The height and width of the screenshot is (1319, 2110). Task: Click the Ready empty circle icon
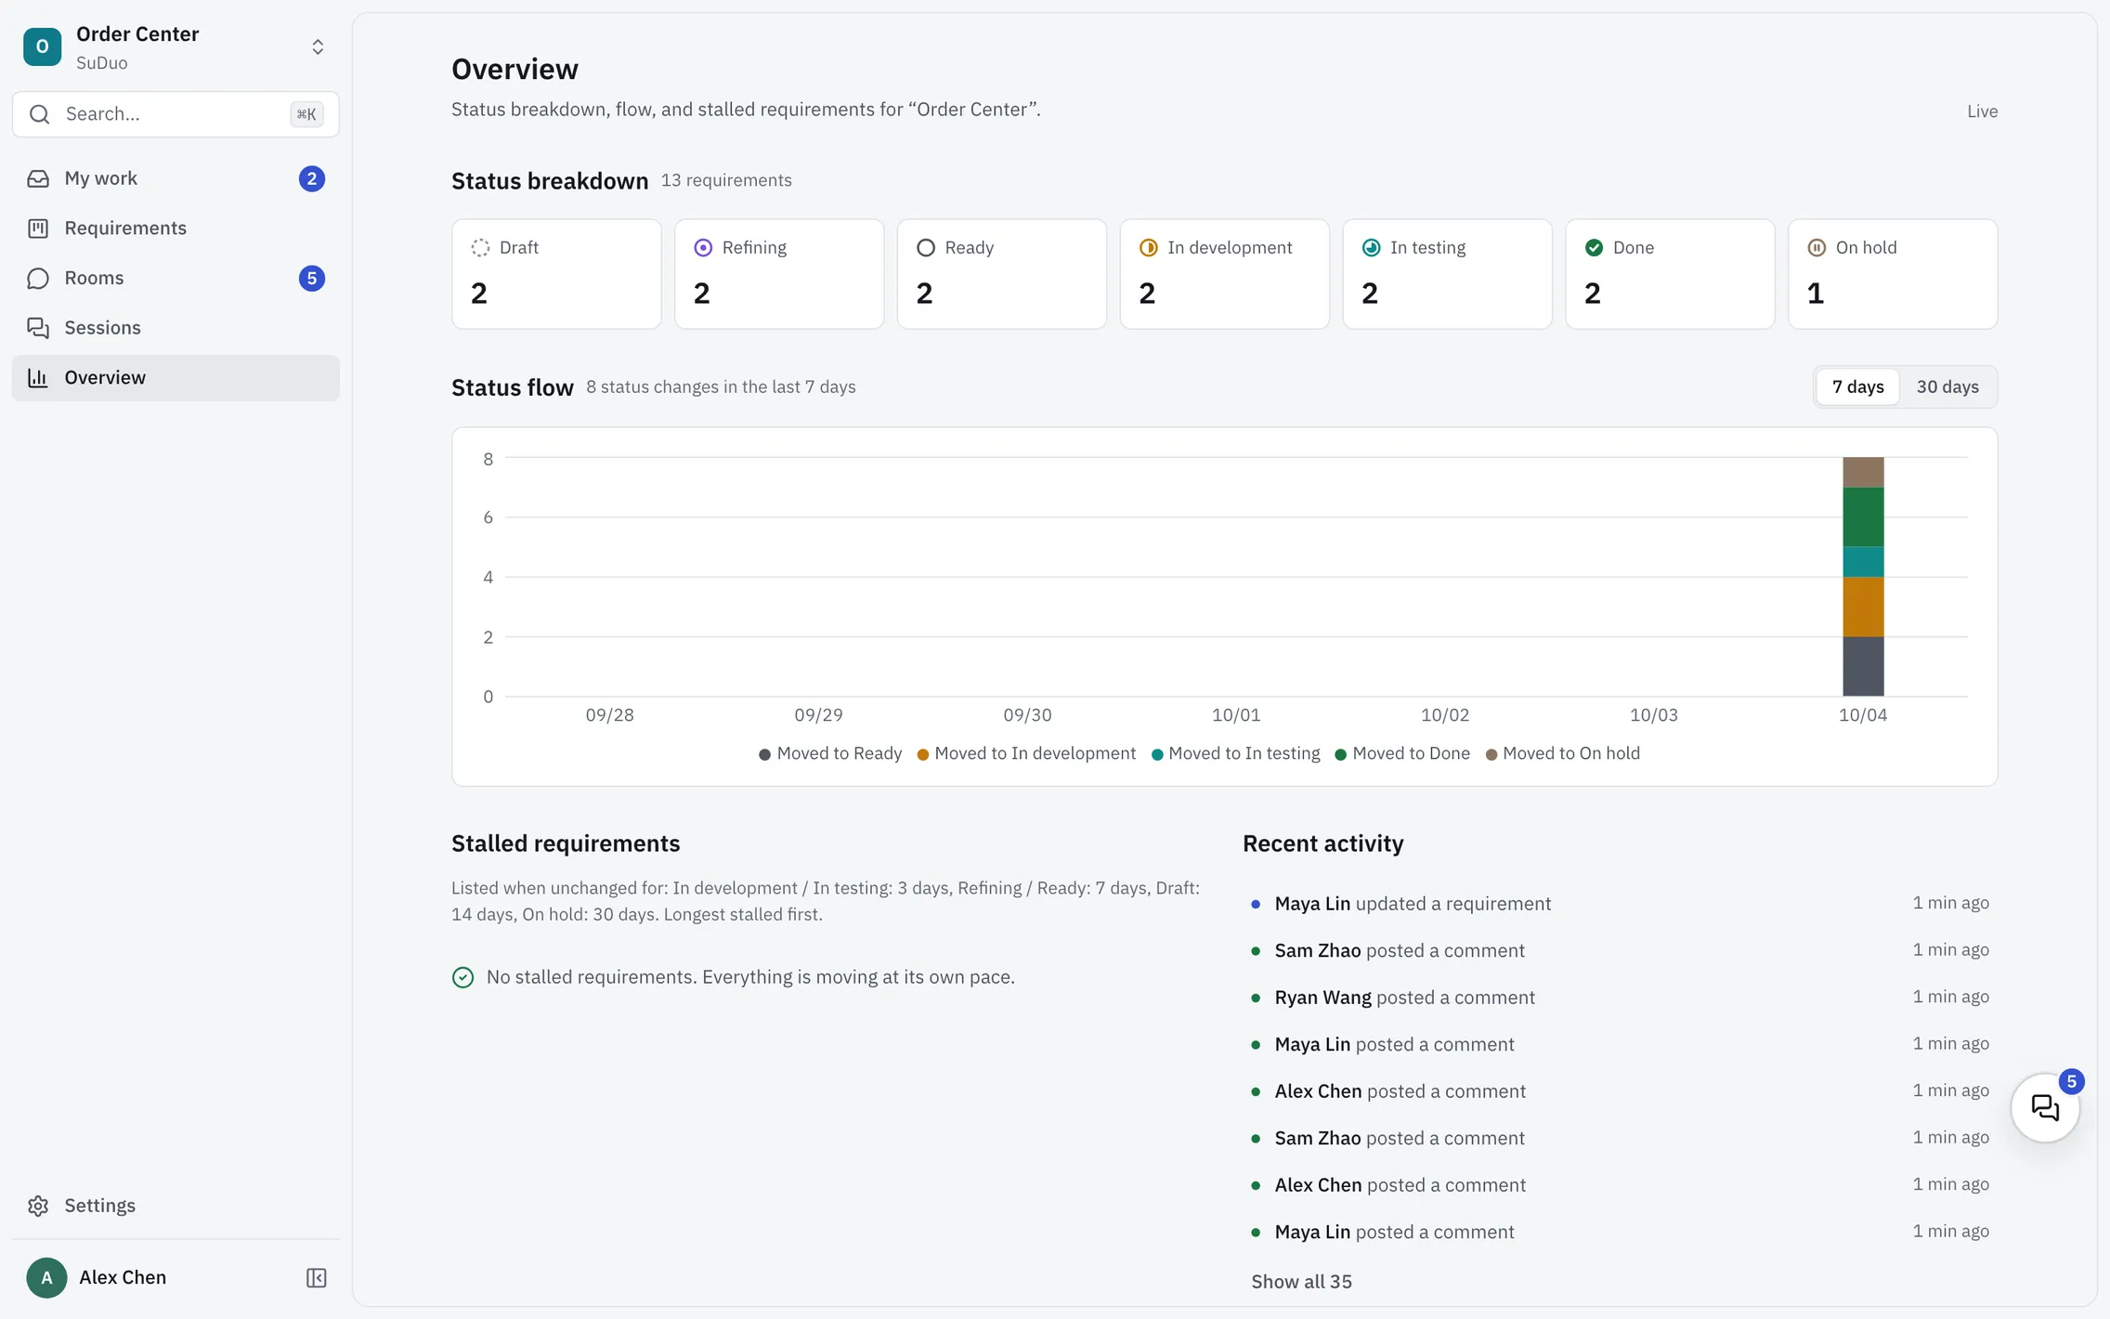926,248
